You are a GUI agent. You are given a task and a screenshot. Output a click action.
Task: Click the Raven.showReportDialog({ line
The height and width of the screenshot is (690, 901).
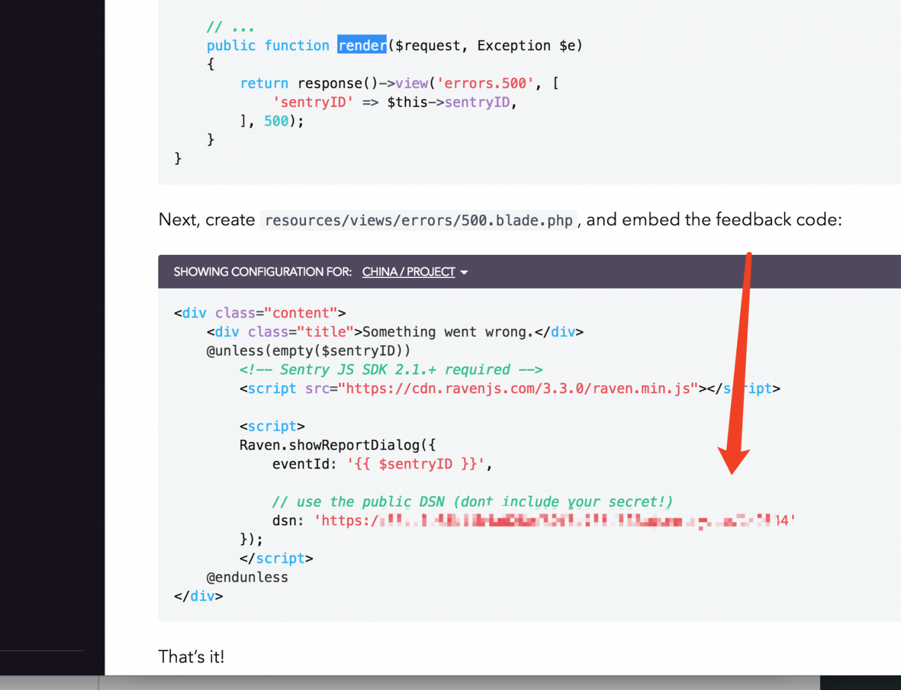point(338,445)
